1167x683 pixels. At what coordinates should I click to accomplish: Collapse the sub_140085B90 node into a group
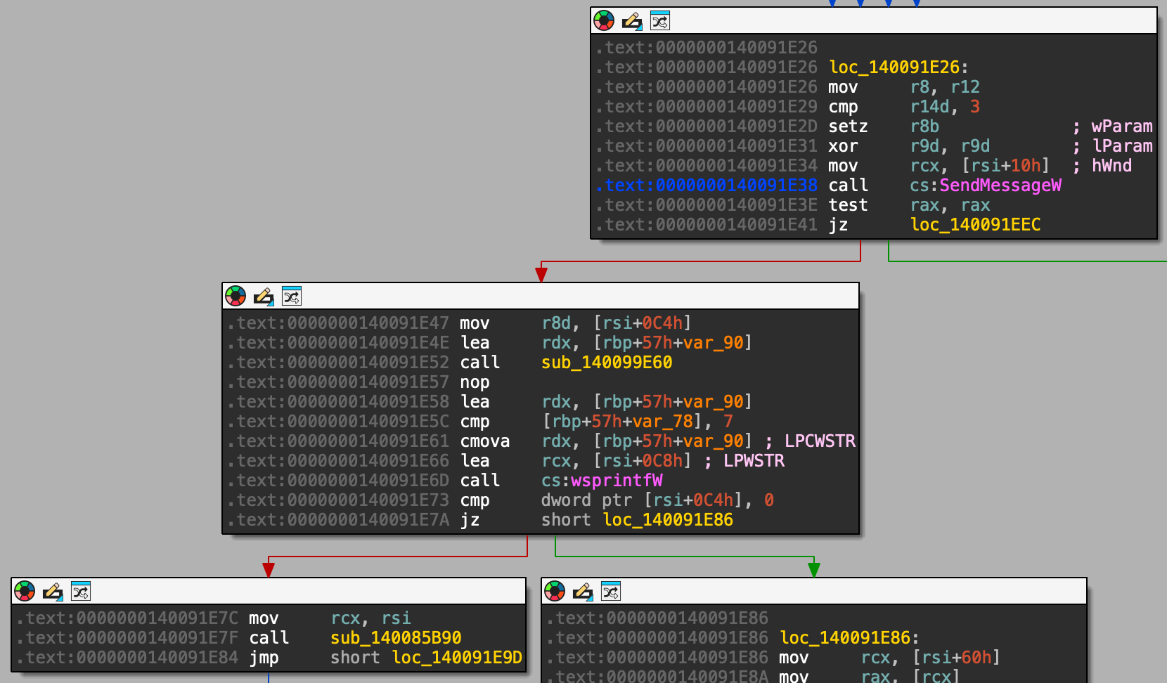[x=82, y=591]
